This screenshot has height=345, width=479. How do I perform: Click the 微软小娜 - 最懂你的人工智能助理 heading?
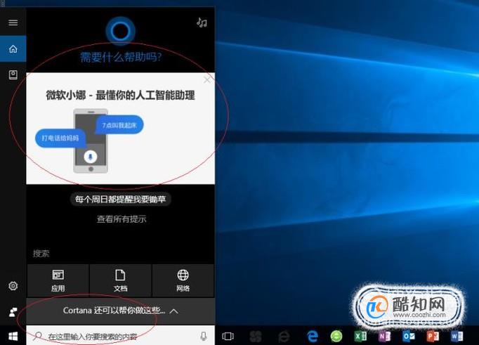tap(120, 96)
